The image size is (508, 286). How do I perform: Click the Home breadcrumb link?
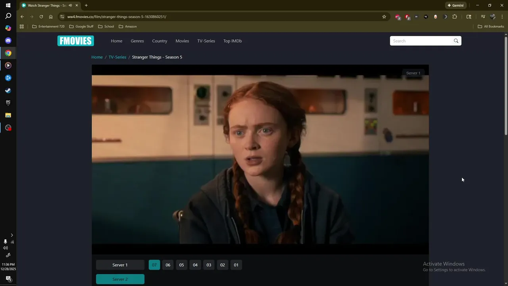(x=97, y=57)
